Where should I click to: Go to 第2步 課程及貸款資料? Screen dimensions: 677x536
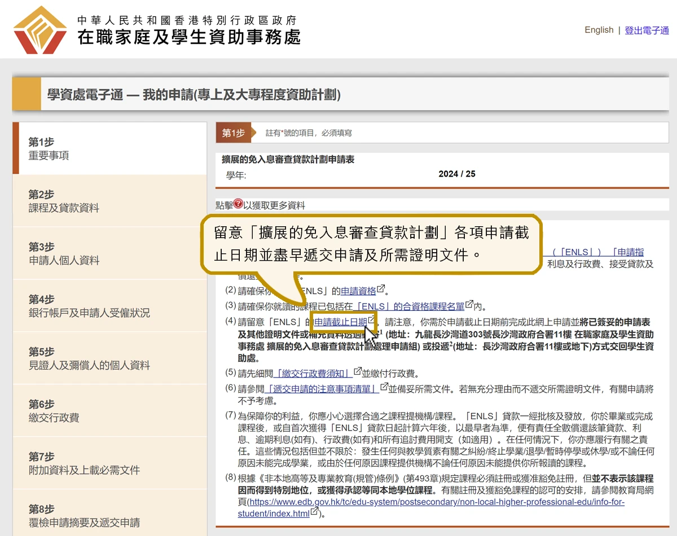tap(110, 201)
